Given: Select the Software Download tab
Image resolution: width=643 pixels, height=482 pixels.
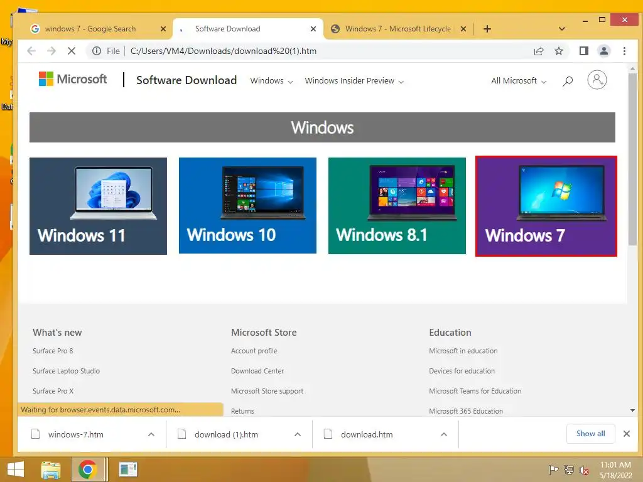Looking at the screenshot, I should [247, 29].
